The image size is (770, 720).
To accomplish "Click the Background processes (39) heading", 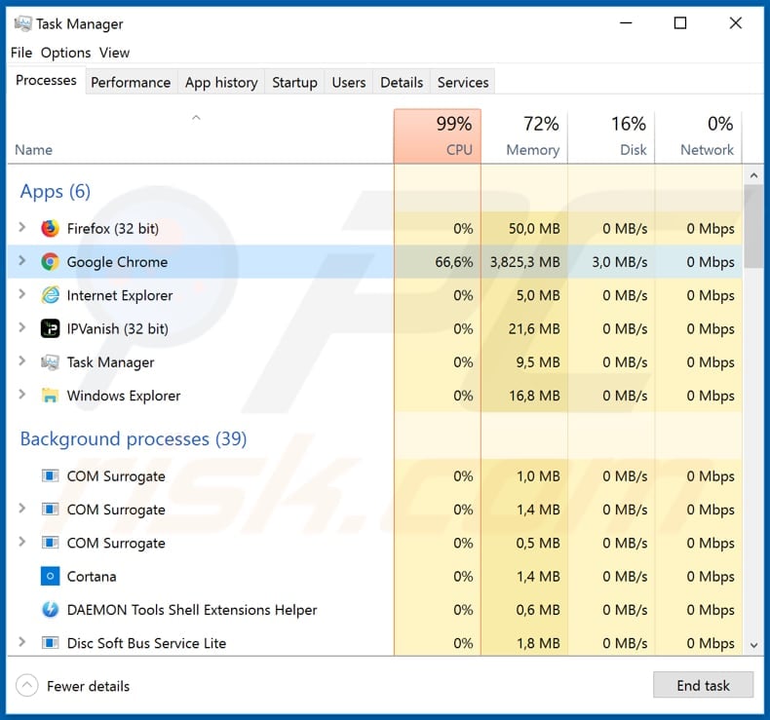I will click(x=134, y=438).
